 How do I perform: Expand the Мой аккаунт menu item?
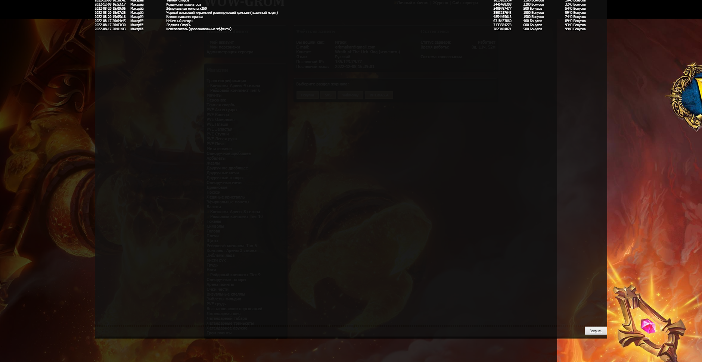point(221,42)
